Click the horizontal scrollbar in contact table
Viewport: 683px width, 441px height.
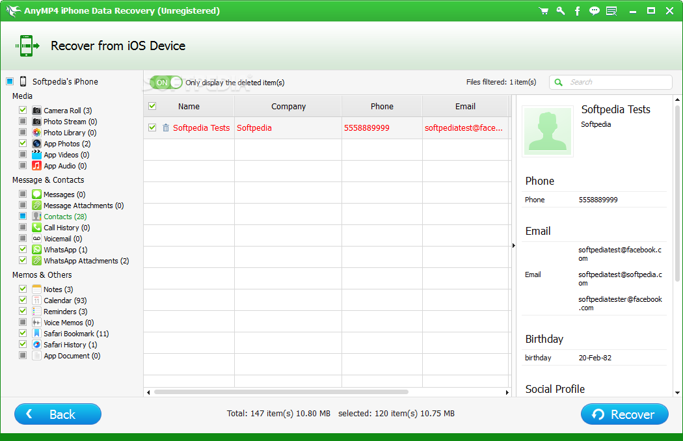click(x=282, y=392)
